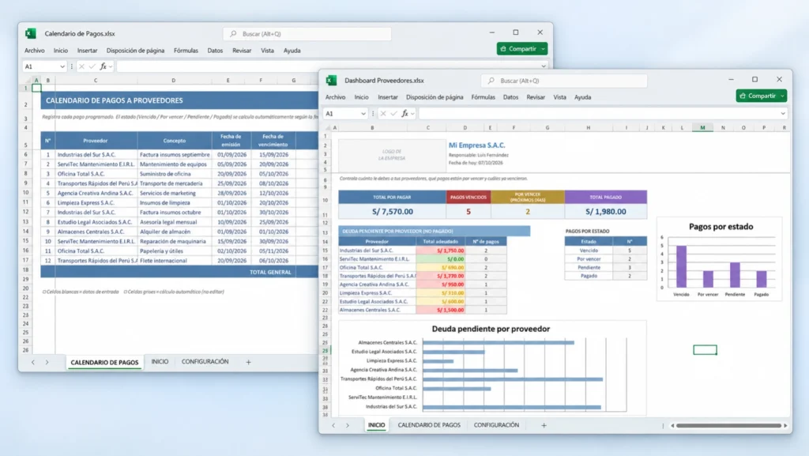This screenshot has height=456, width=809.
Task: Expand formula bar in Dashboard Proveedores window
Action: coord(783,114)
